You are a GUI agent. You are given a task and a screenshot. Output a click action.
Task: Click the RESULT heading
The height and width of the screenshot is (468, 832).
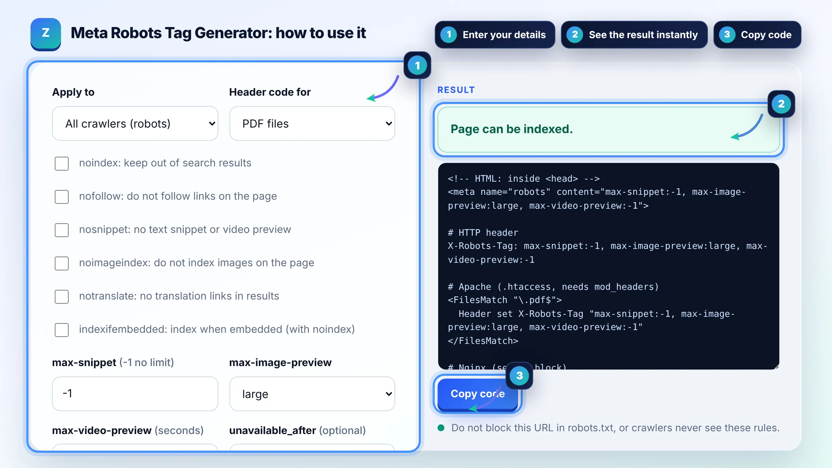point(456,90)
